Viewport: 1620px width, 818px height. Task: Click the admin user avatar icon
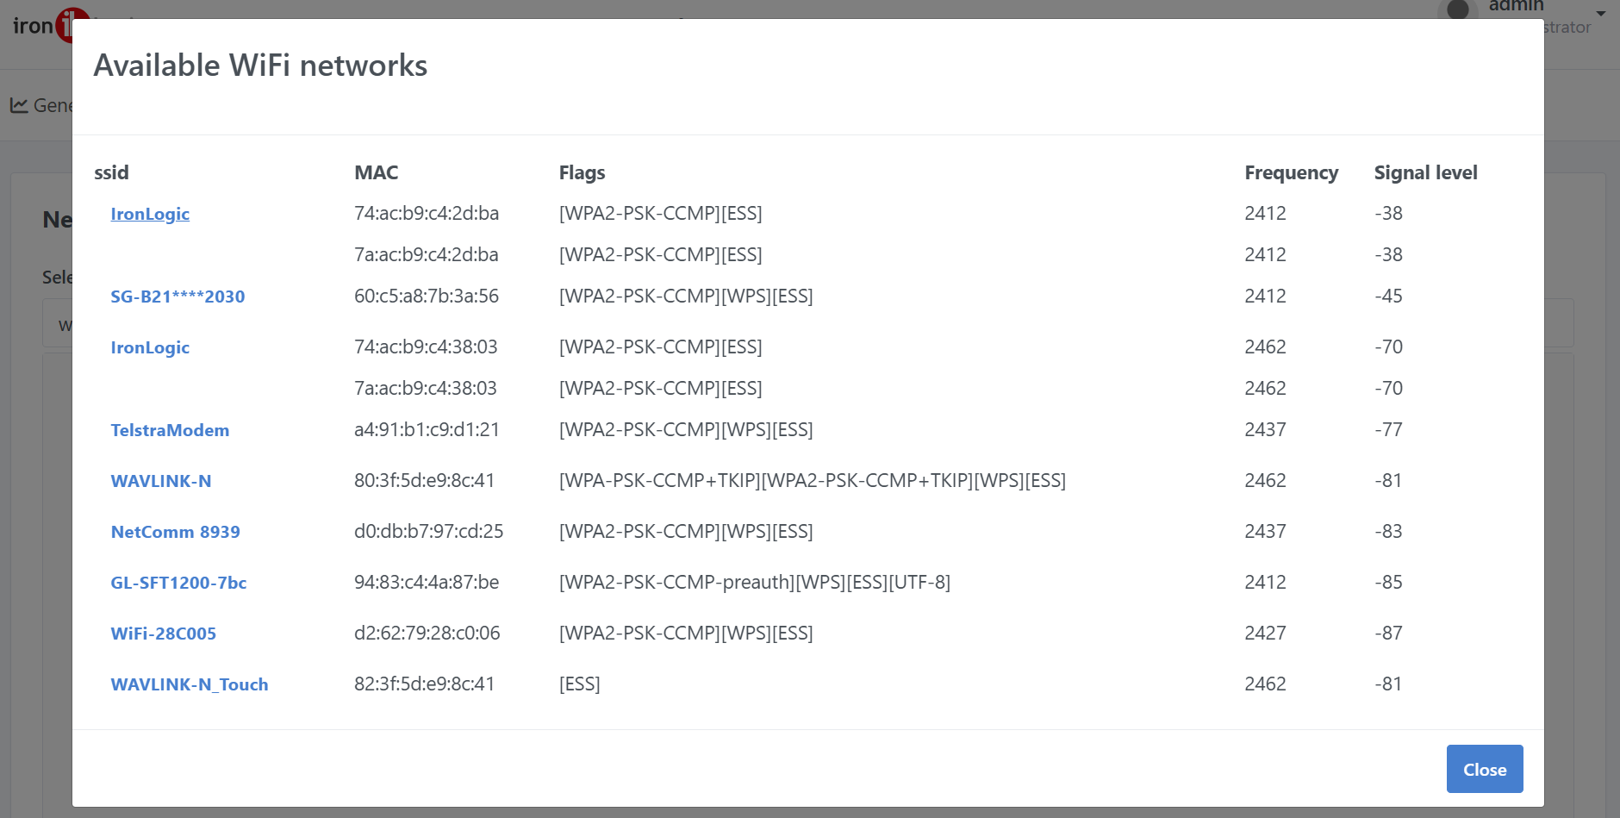1457,9
